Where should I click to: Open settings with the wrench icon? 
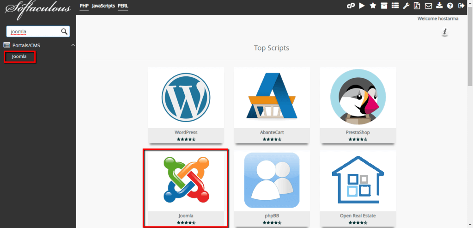[406, 6]
